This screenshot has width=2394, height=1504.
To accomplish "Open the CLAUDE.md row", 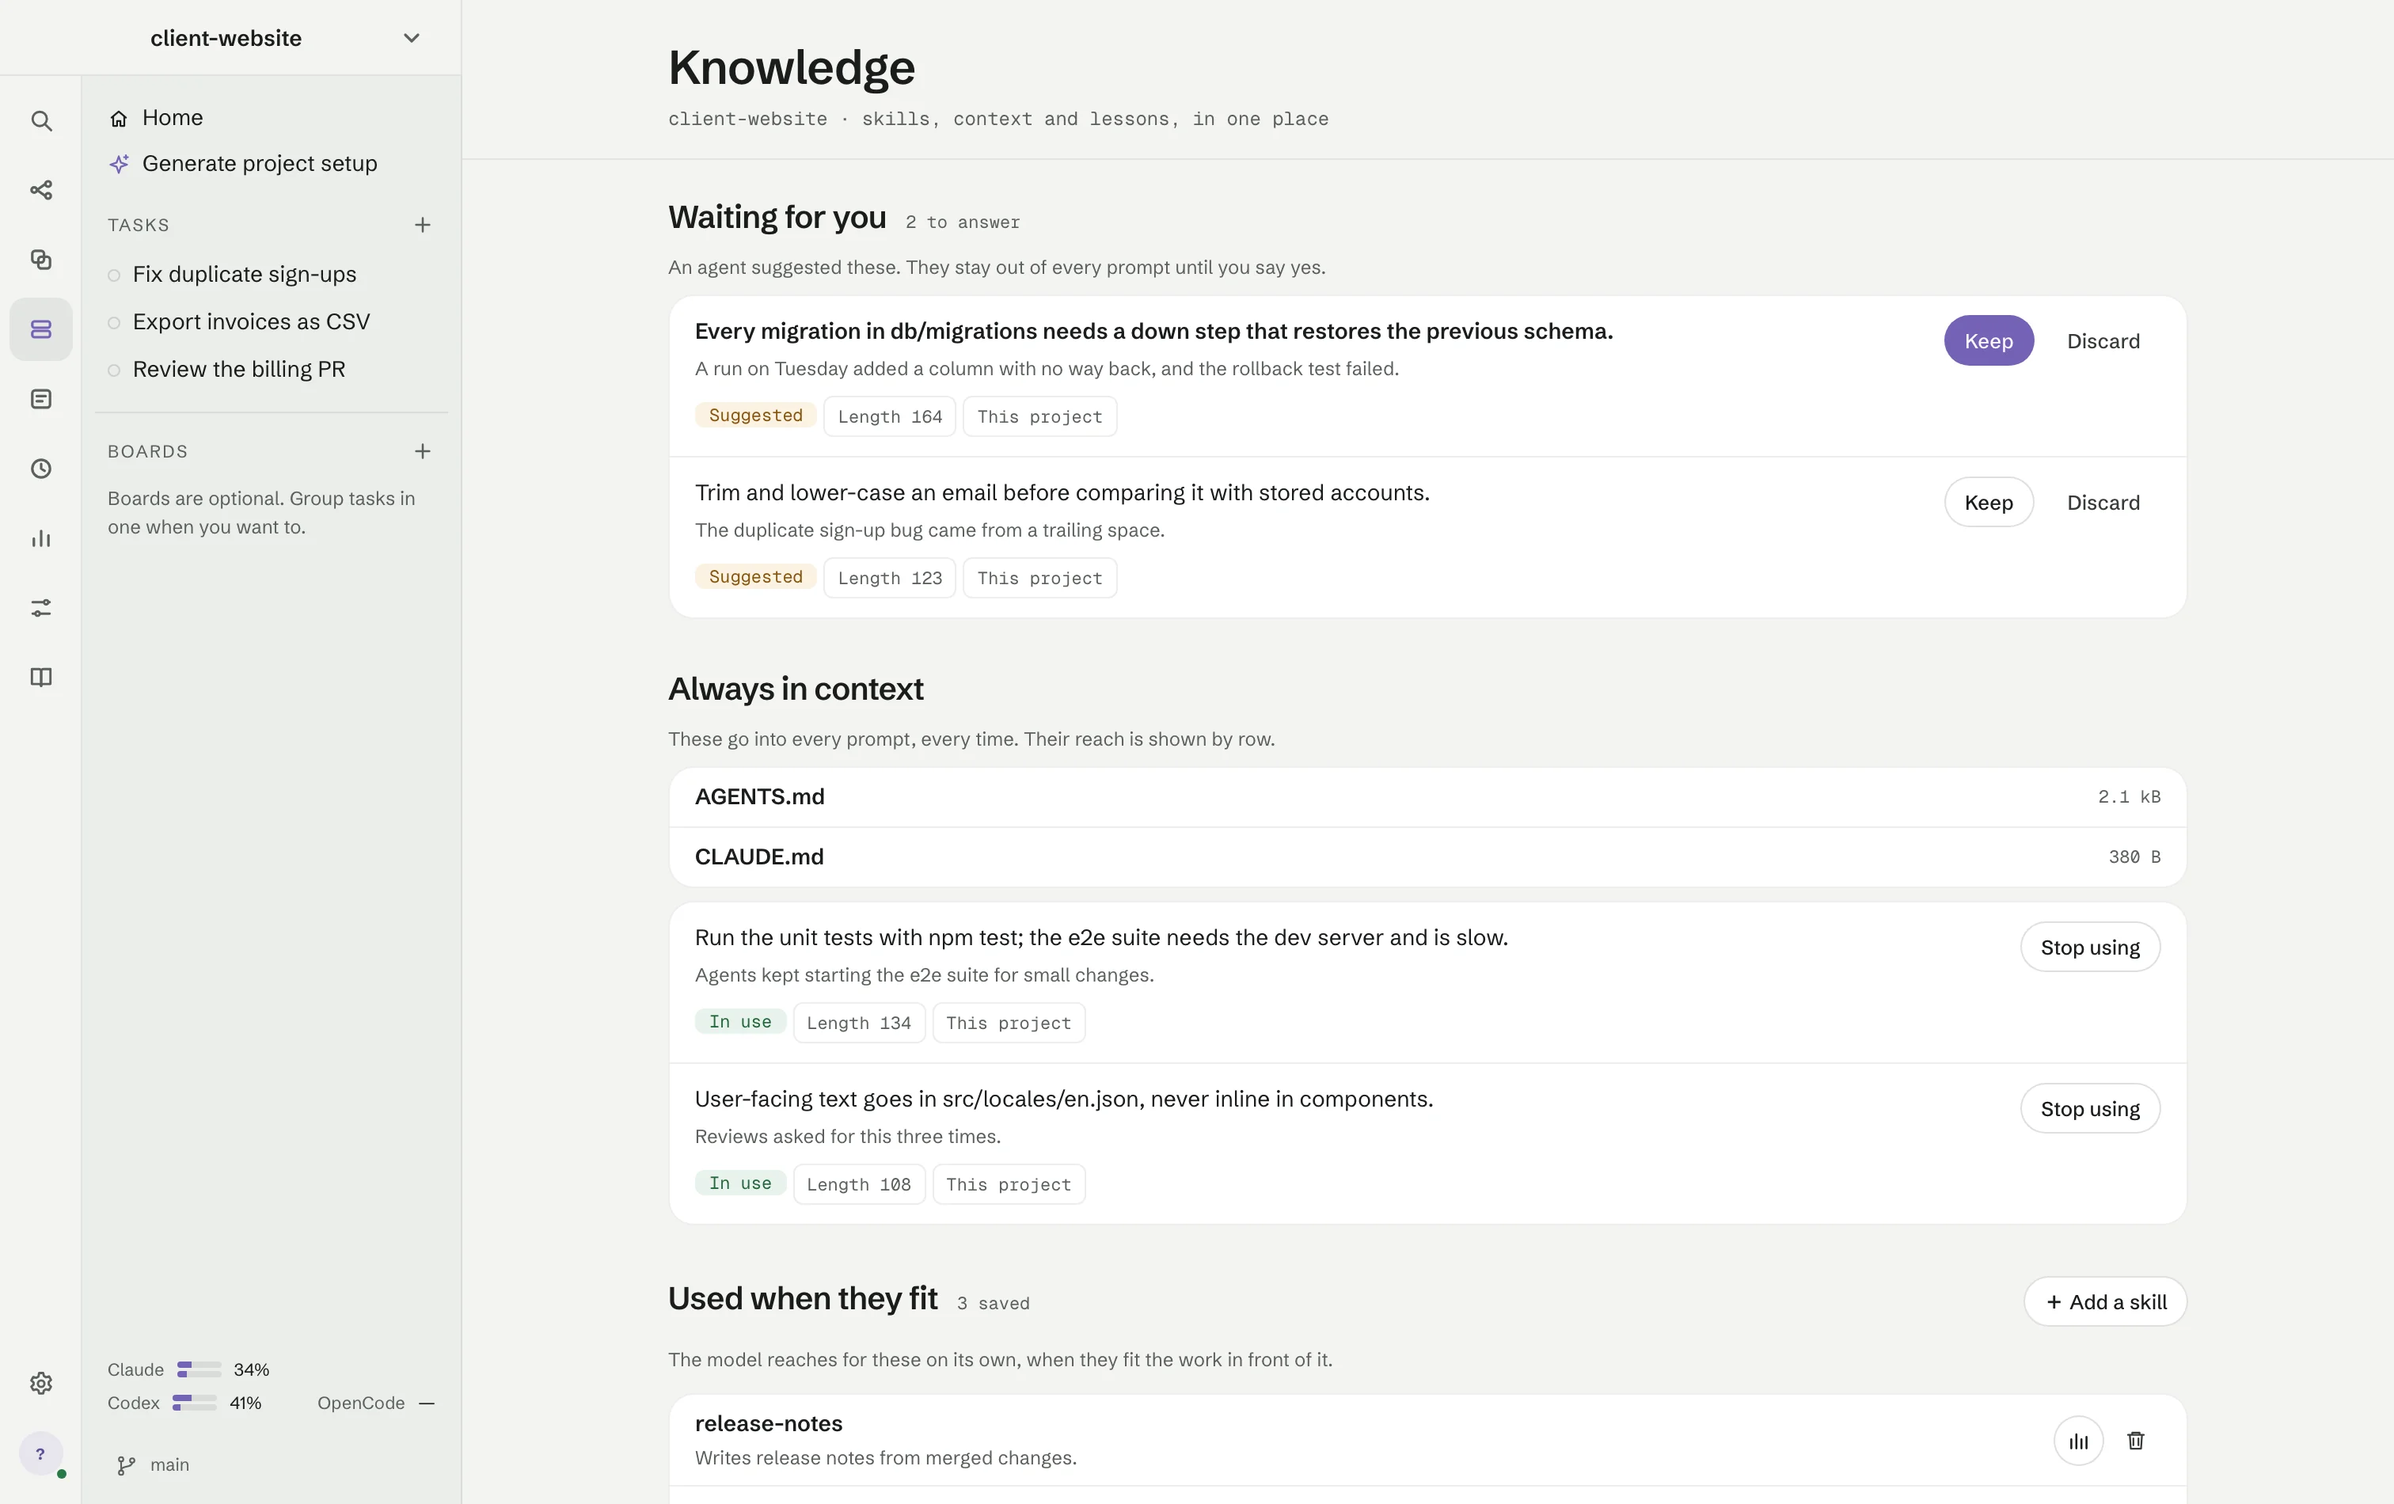I will coord(1427,856).
